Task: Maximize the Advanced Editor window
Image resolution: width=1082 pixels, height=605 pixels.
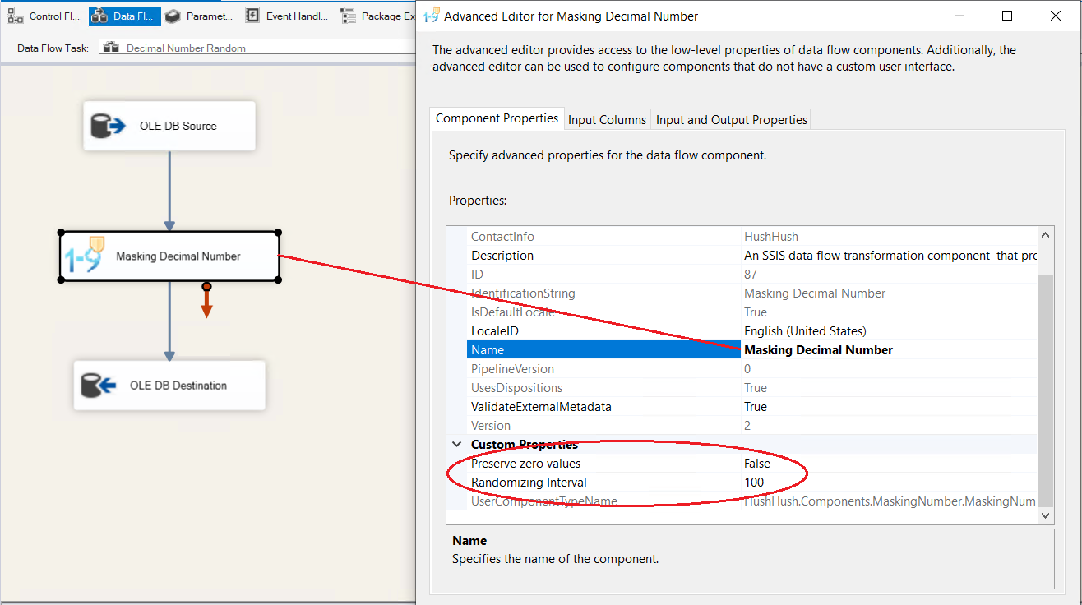Action: point(1007,16)
